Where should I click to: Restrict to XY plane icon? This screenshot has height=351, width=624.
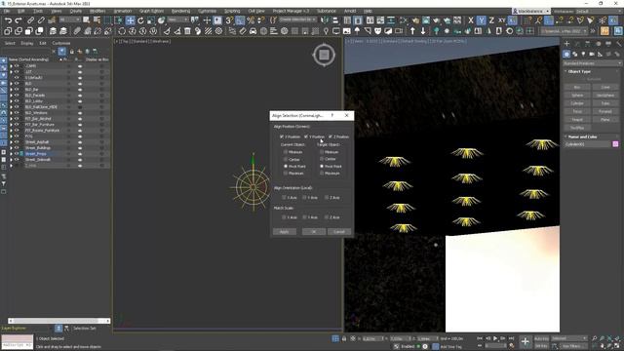point(502,19)
